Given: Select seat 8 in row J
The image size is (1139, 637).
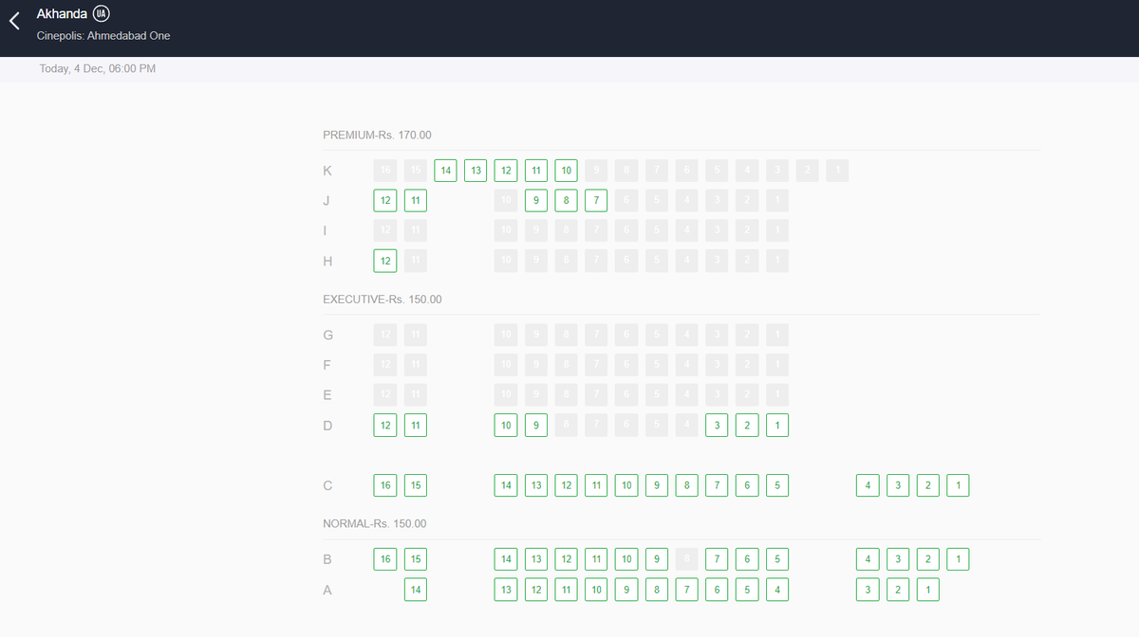Looking at the screenshot, I should (x=567, y=200).
